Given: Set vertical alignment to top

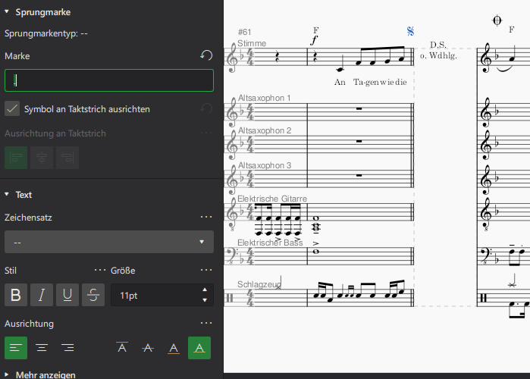Looking at the screenshot, I should tap(122, 348).
